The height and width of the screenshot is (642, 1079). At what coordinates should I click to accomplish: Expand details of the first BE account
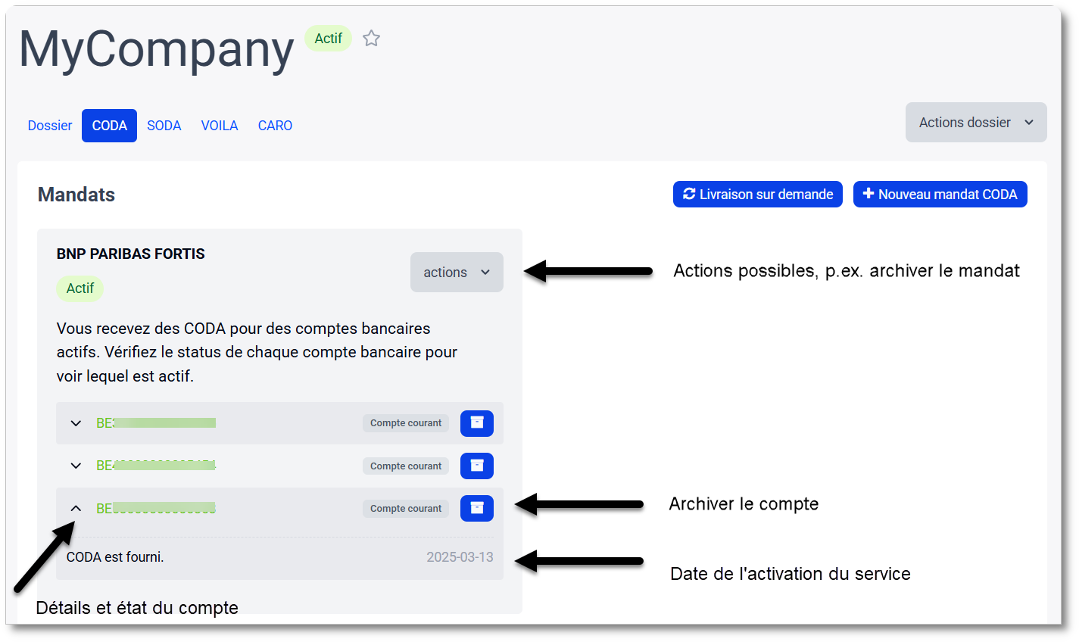[75, 423]
